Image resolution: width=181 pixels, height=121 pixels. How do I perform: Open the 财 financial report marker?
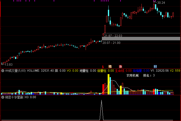[x=155, y=66]
